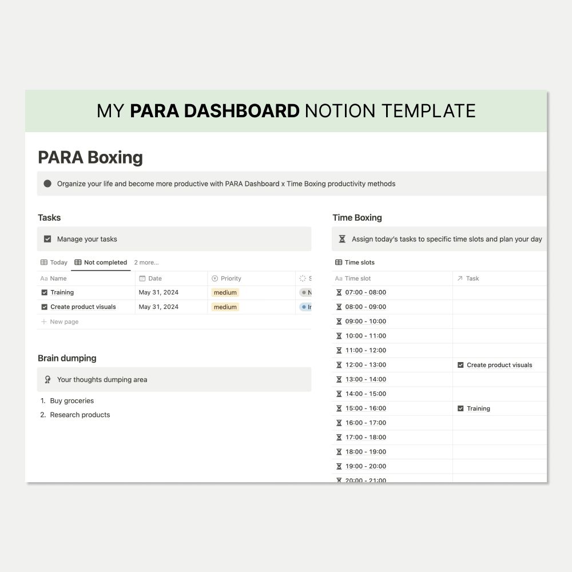Open the Name column header menu
This screenshot has width=572, height=572.
86,279
